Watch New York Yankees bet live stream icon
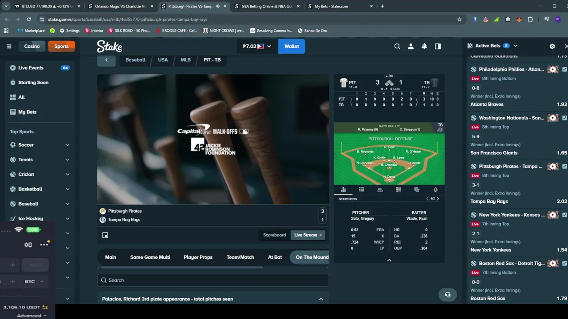This screenshot has width=568, height=319. tap(552, 215)
